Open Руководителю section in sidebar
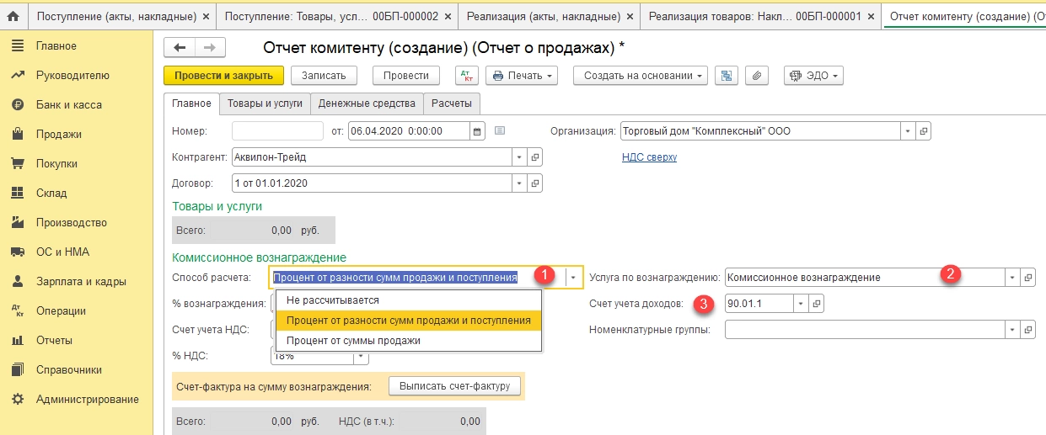Viewport: 1046px width, 435px height. coord(72,75)
